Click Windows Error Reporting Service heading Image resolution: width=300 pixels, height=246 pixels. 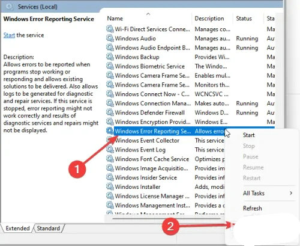coord(49,19)
